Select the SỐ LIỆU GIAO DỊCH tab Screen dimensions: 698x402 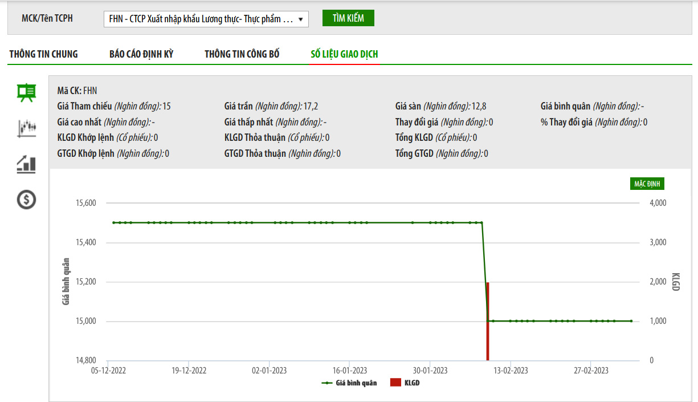pyautogui.click(x=344, y=54)
